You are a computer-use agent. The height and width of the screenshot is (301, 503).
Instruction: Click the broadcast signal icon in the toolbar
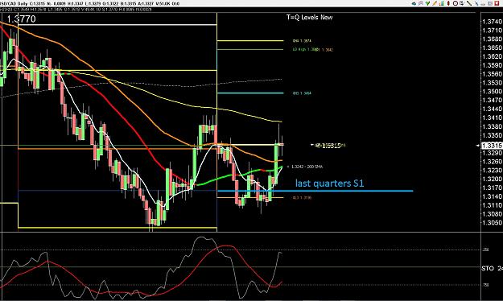(421, 3)
